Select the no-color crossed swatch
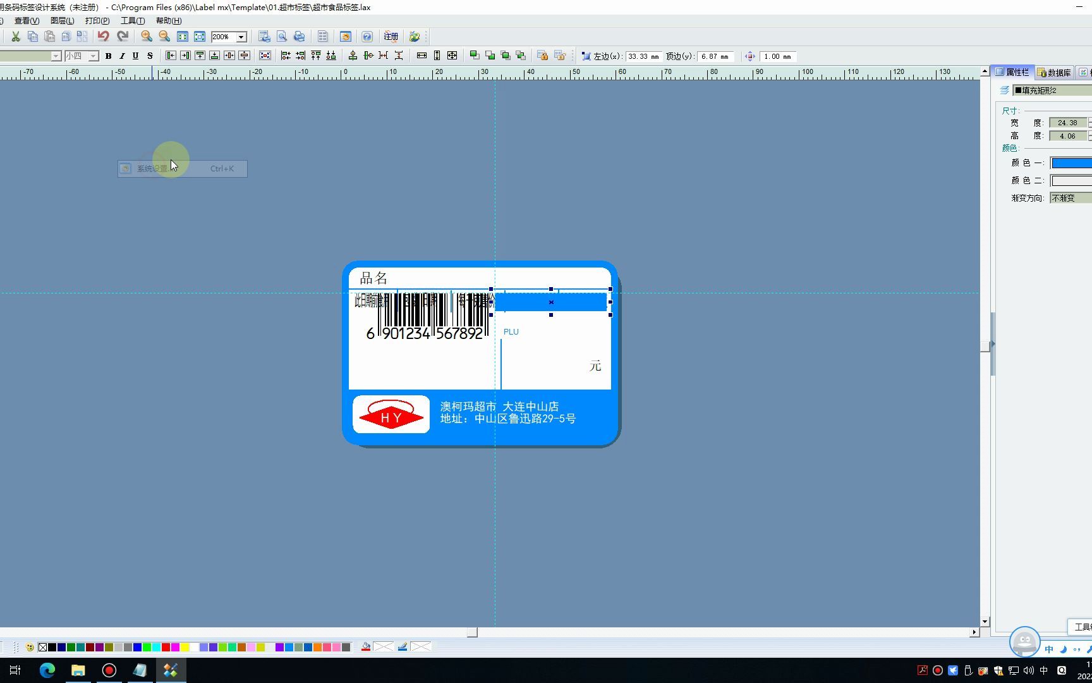 (42, 647)
